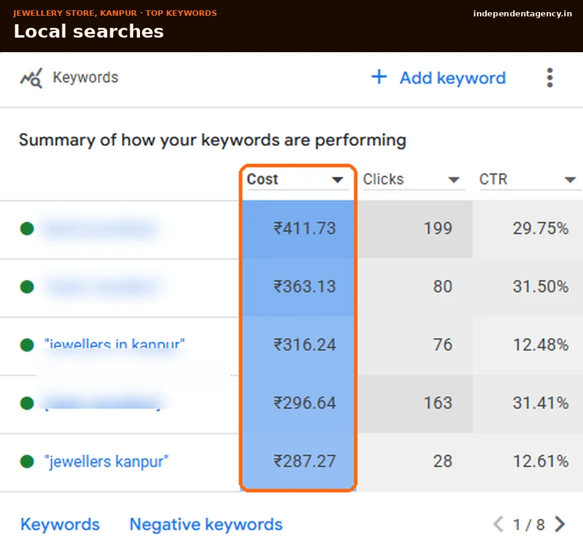Click the Keywords chart-search icon
The width and height of the screenshot is (583, 547).
click(32, 78)
